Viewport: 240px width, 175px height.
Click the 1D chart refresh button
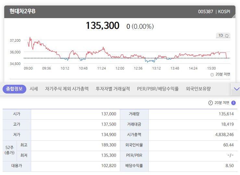coord(223,36)
